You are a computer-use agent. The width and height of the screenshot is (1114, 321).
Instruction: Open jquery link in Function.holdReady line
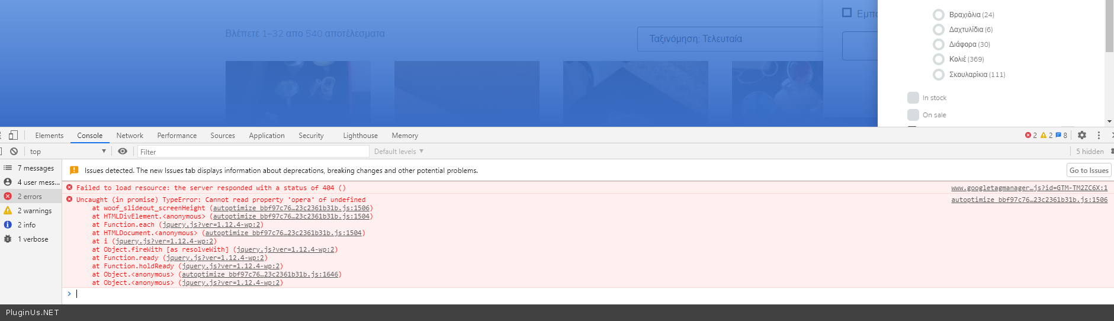pyautogui.click(x=230, y=266)
